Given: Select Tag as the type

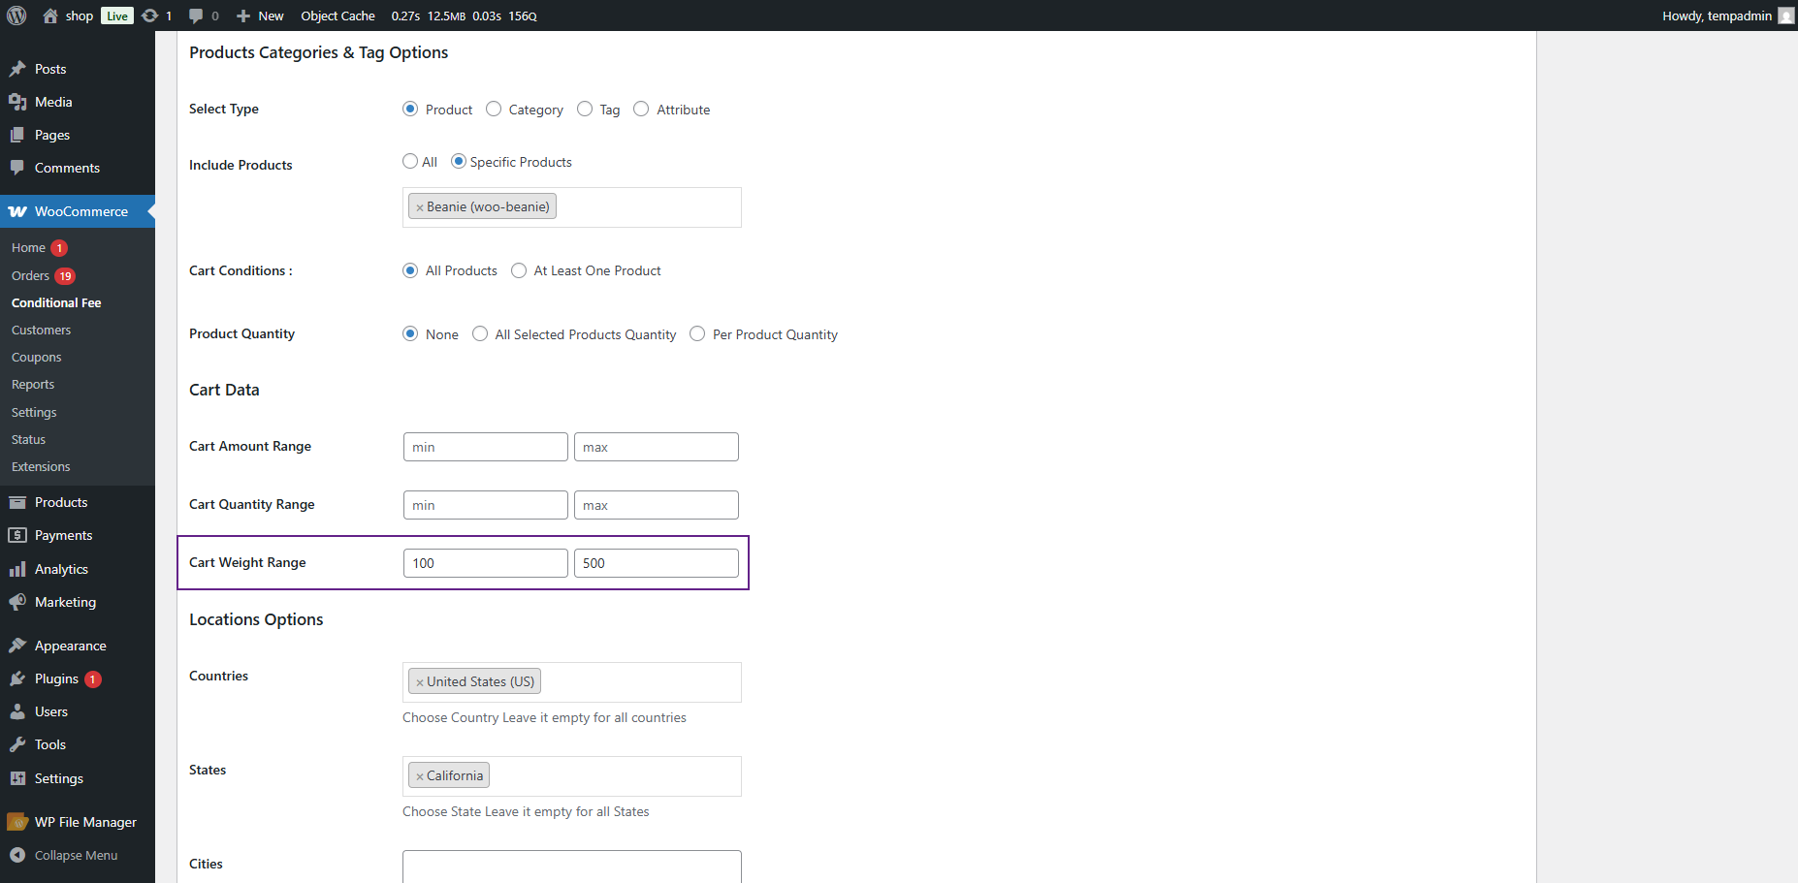Looking at the screenshot, I should (585, 109).
